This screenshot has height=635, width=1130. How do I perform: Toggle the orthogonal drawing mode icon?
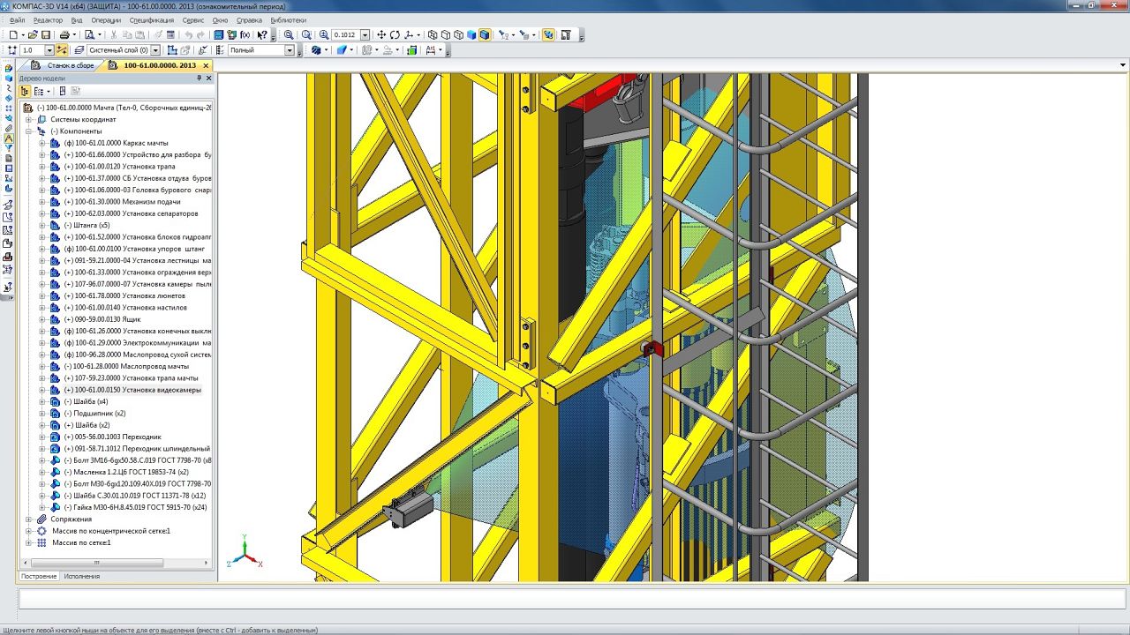(60, 50)
